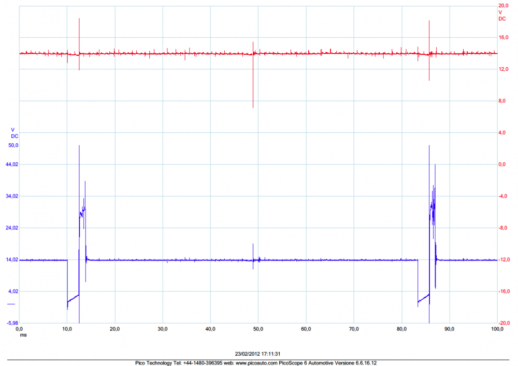Click the red -20,0 voltage axis value

(x=502, y=323)
